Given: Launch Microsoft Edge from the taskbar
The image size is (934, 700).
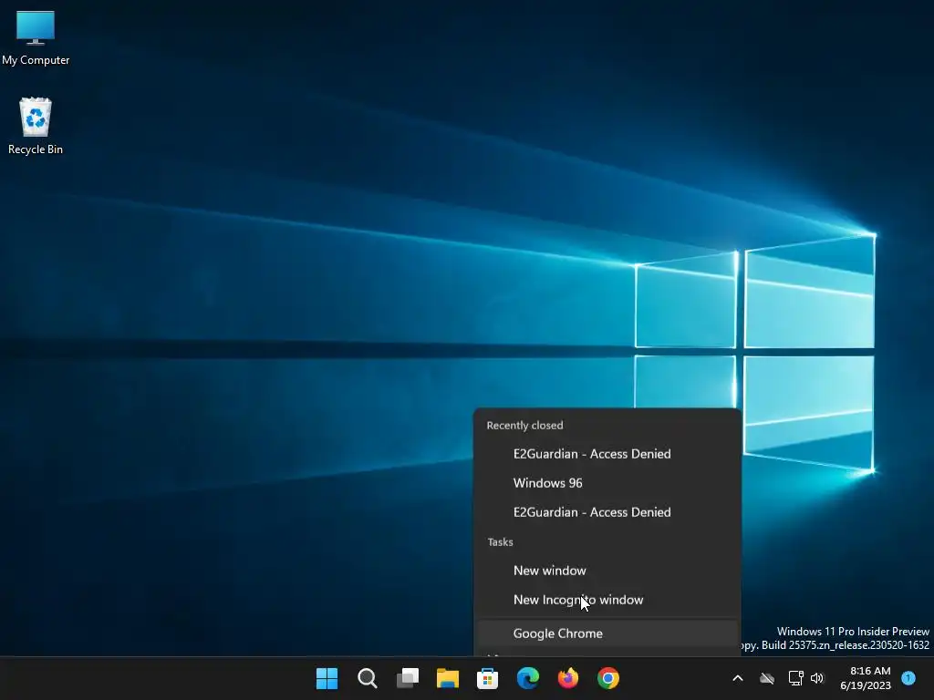Looking at the screenshot, I should [528, 678].
